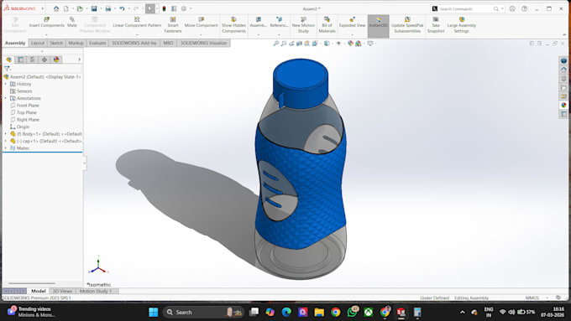The height and width of the screenshot is (321, 571).
Task: Open the Exploded View dropdown arrow
Action: (x=352, y=34)
